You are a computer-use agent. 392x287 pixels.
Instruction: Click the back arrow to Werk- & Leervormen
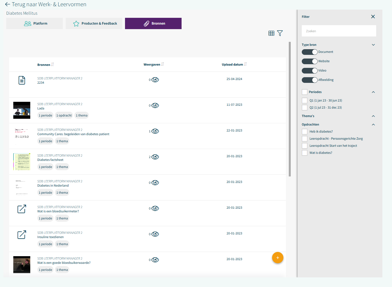(8, 5)
